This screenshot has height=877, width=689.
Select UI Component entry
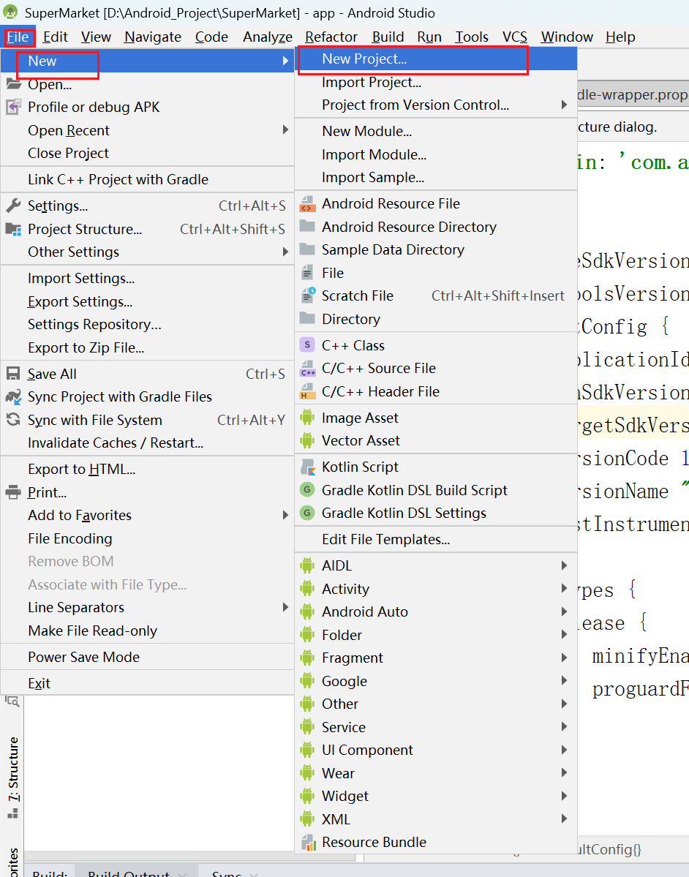[x=436, y=750]
